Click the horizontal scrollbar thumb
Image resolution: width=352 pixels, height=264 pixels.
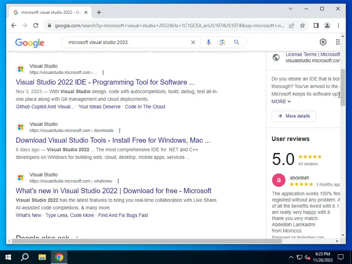tap(147, 241)
